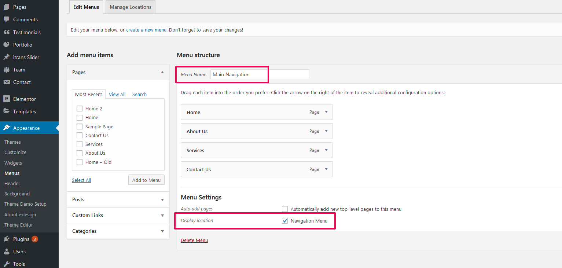Expand the Custom Links section
The height and width of the screenshot is (268, 562).
(118, 215)
